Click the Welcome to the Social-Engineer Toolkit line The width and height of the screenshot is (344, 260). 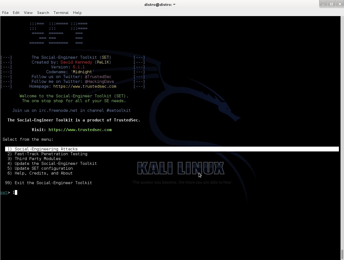click(74, 96)
